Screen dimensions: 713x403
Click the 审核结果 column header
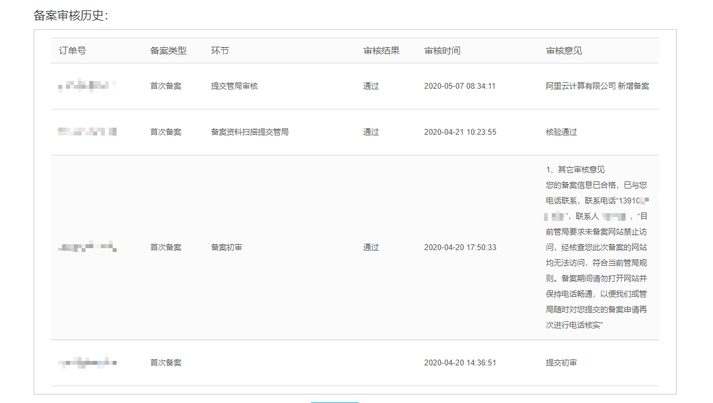pos(381,51)
